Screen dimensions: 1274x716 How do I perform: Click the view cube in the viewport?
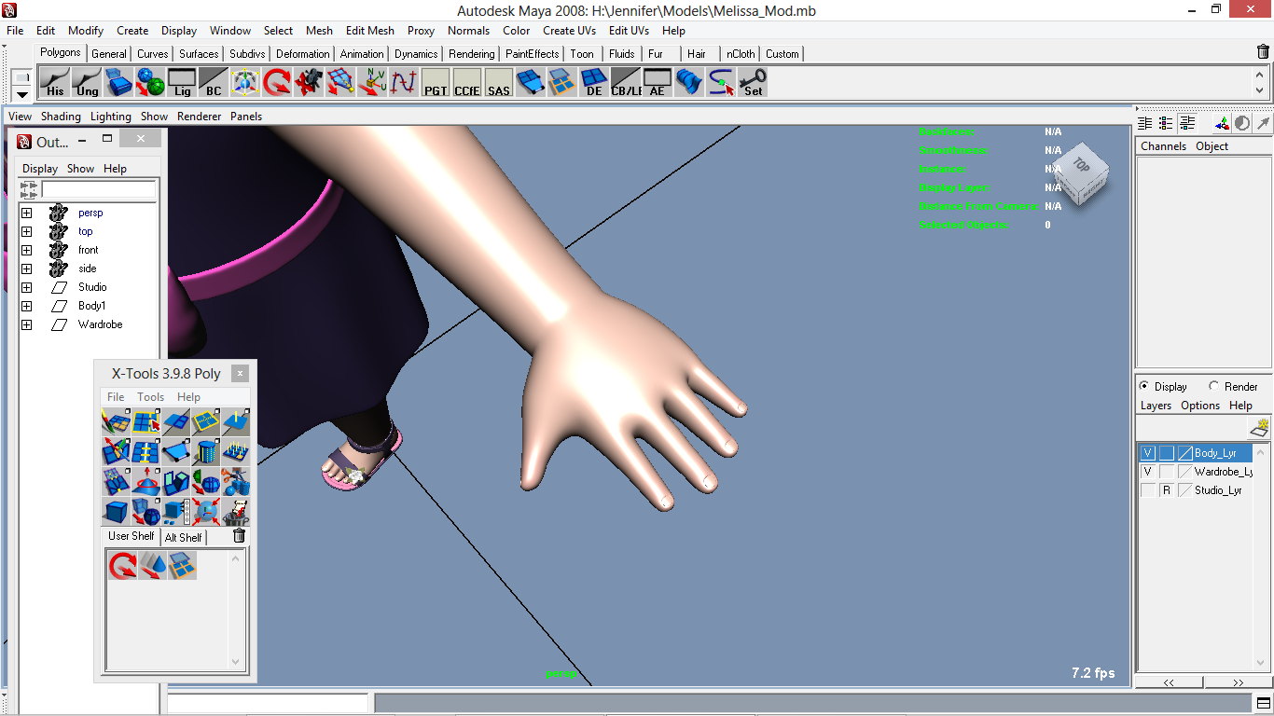pyautogui.click(x=1082, y=174)
